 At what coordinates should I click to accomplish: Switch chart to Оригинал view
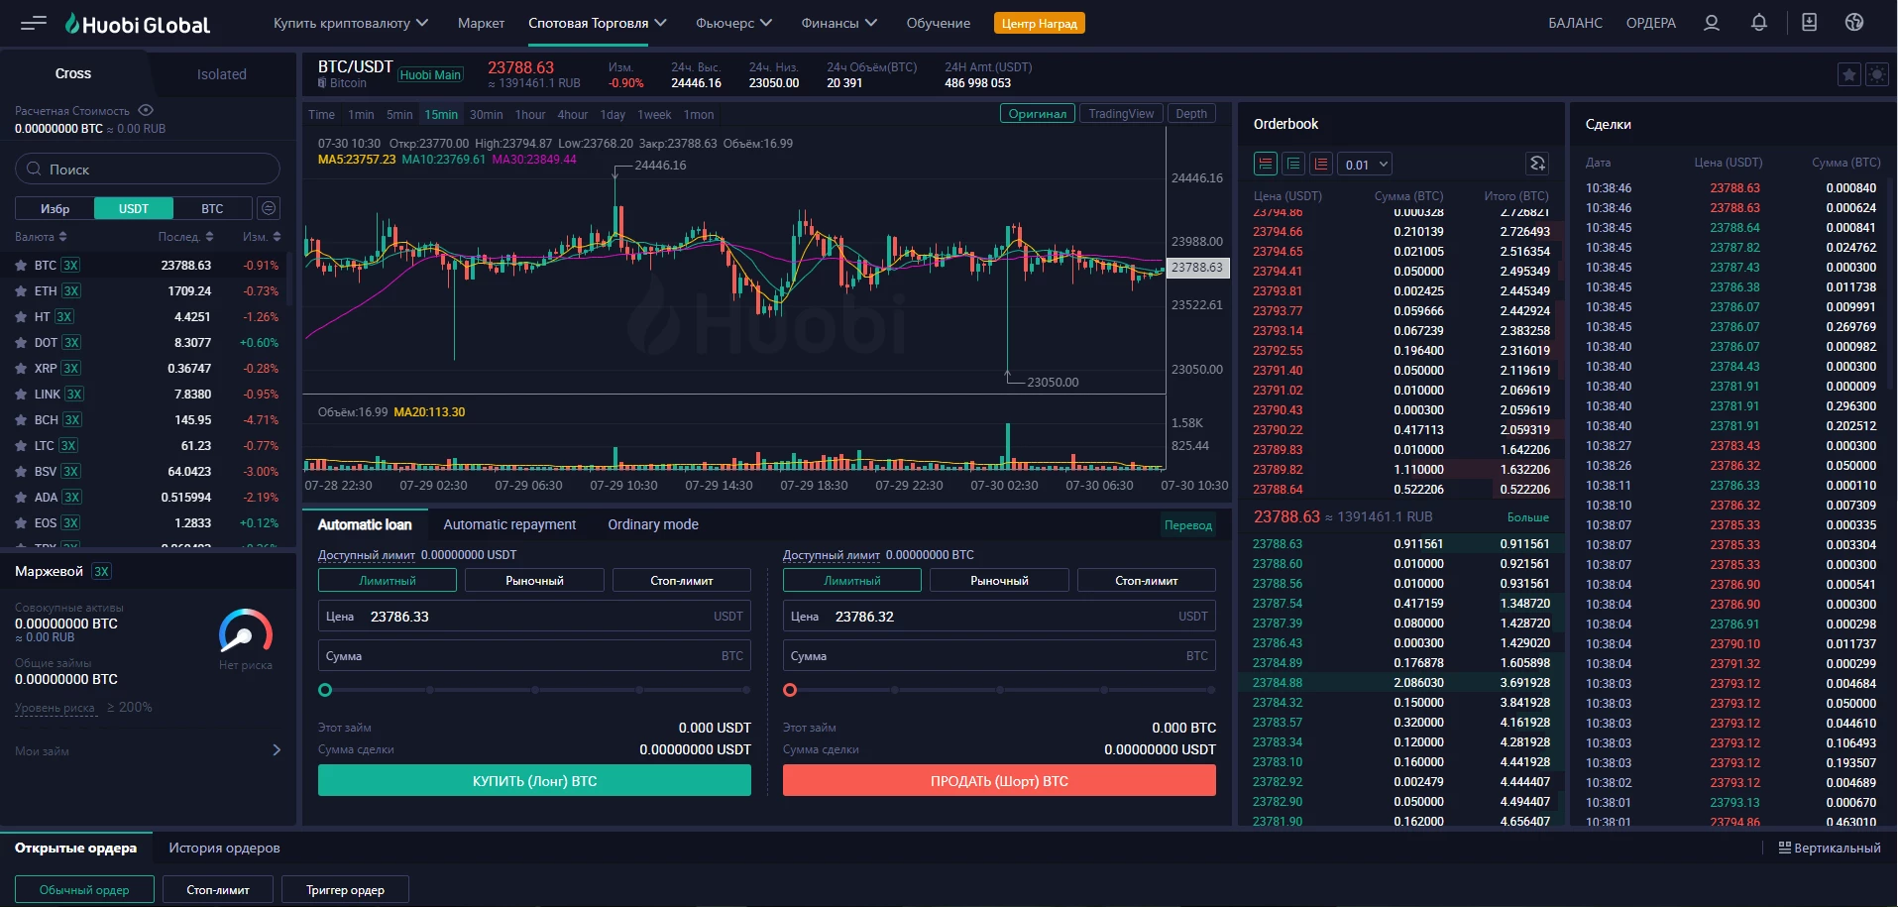coord(1037,114)
